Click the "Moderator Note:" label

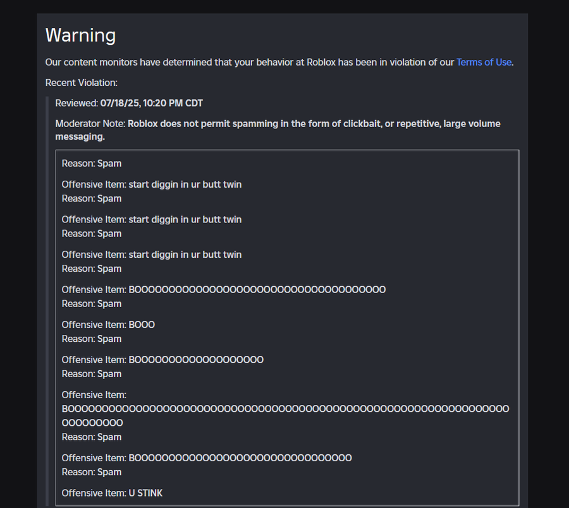(90, 124)
